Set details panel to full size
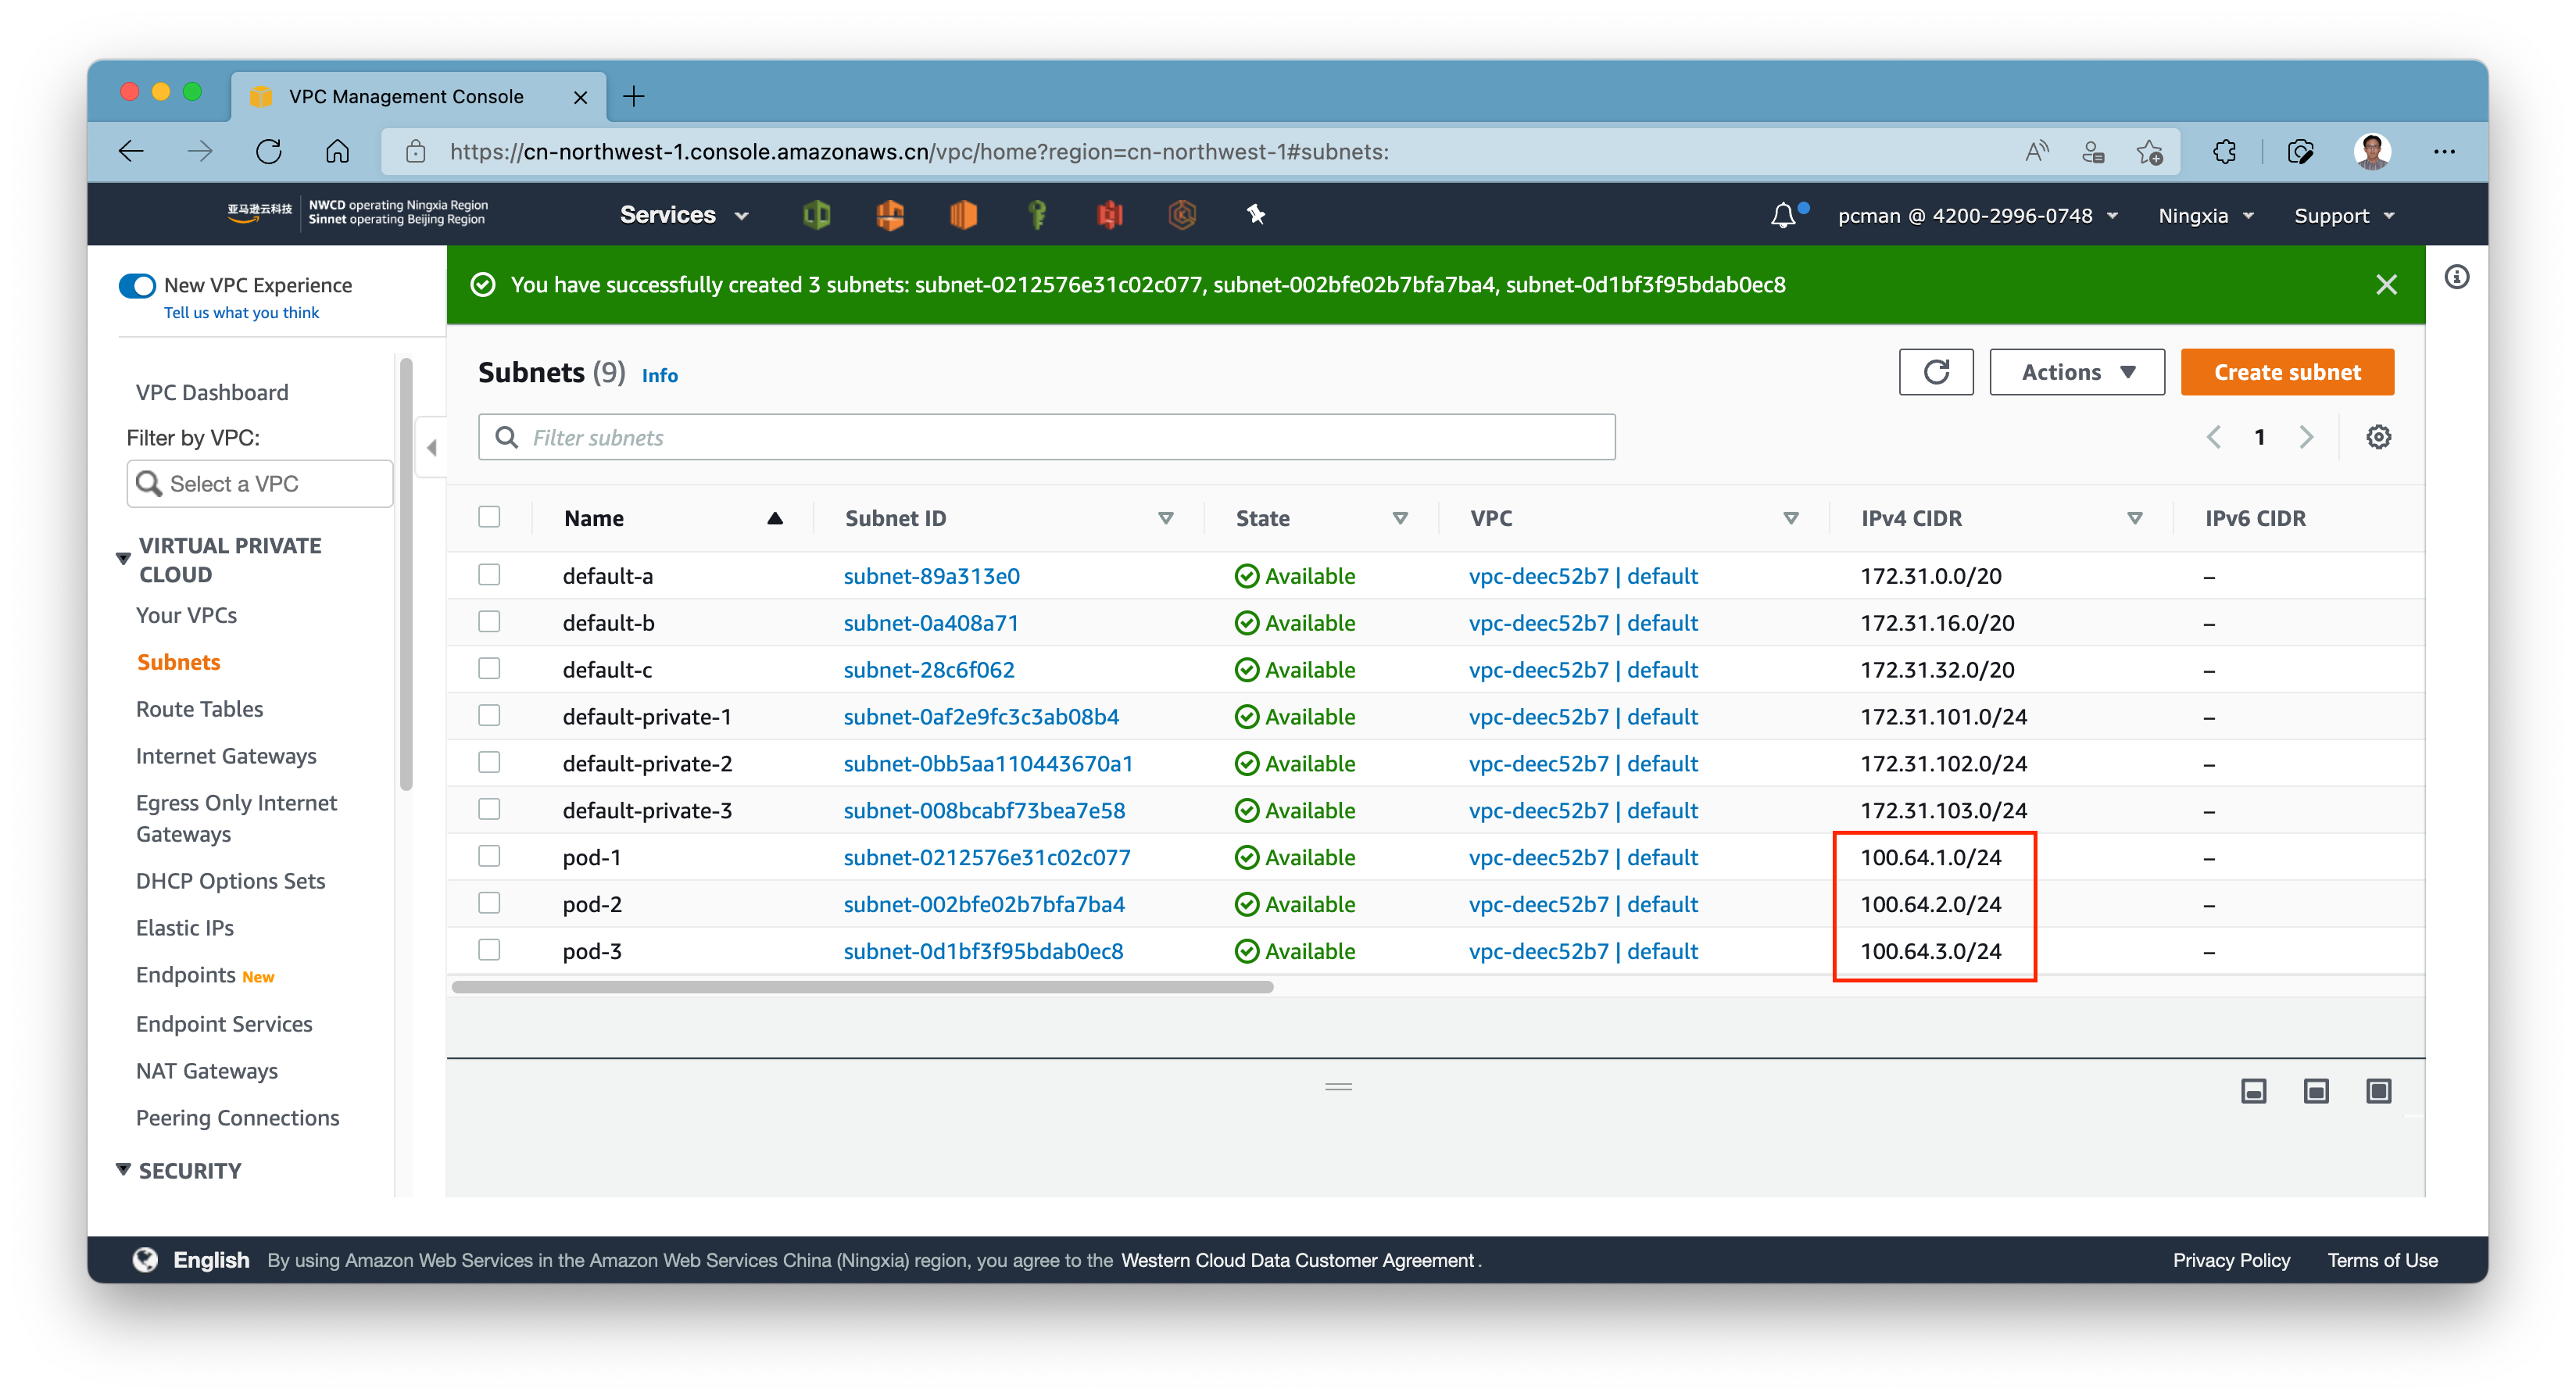Viewport: 2576px width, 1399px height. (x=2379, y=1090)
